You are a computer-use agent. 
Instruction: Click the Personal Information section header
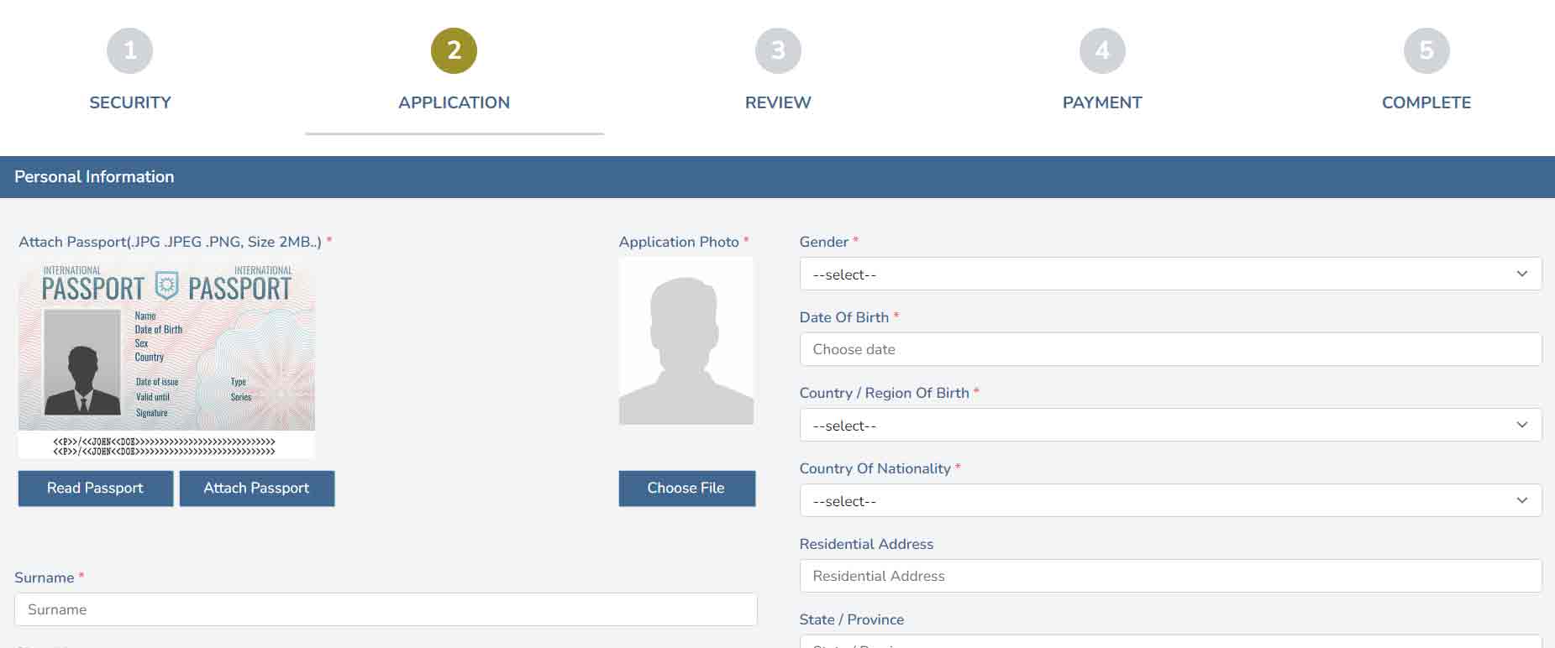tap(777, 177)
